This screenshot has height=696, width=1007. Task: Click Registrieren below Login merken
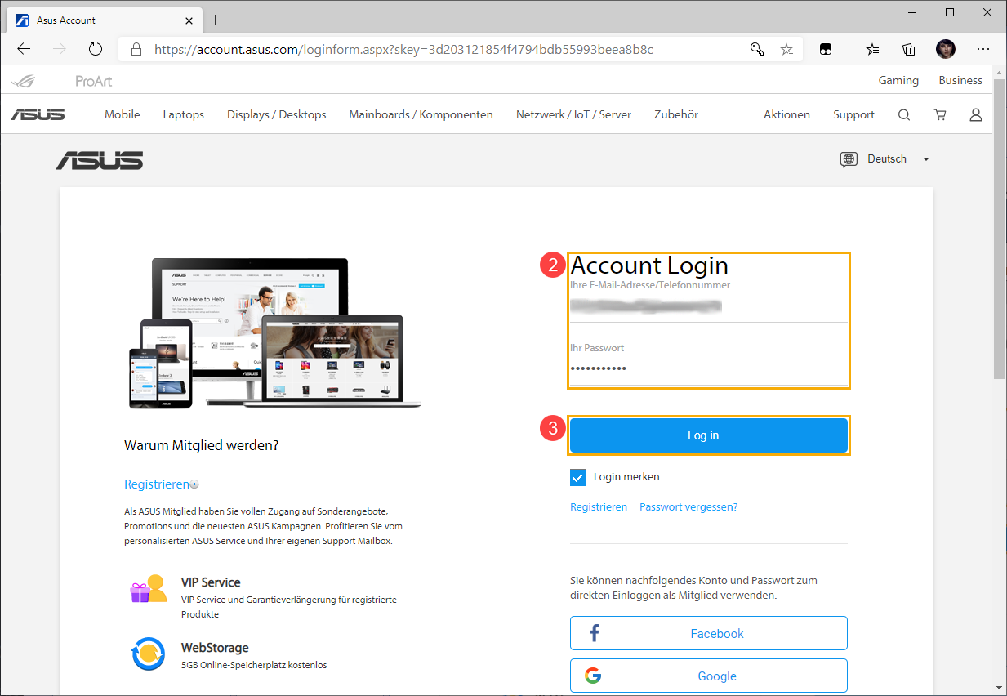(x=599, y=507)
